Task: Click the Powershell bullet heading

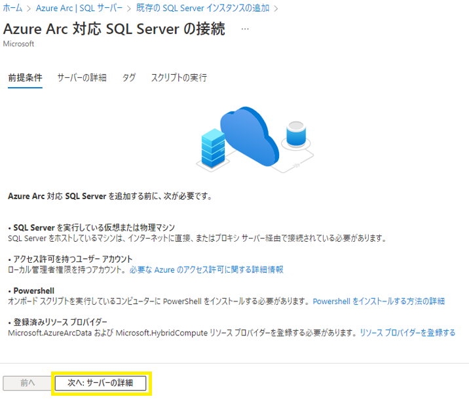Action: tap(34, 291)
